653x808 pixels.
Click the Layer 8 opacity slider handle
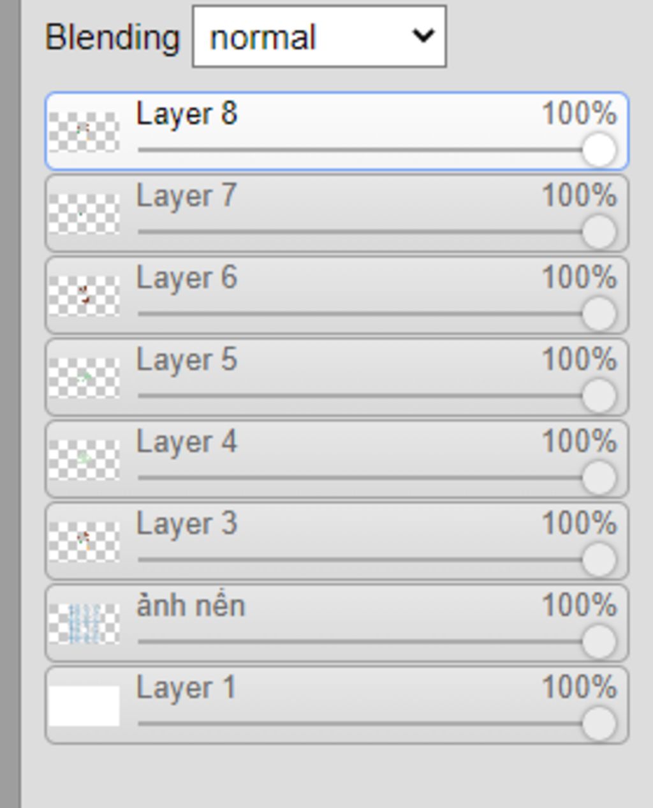point(599,150)
